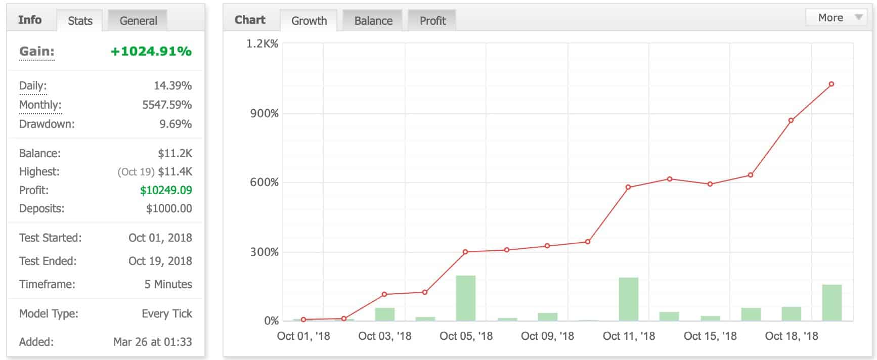Click the tall green bar at Oct 11

[x=628, y=299]
